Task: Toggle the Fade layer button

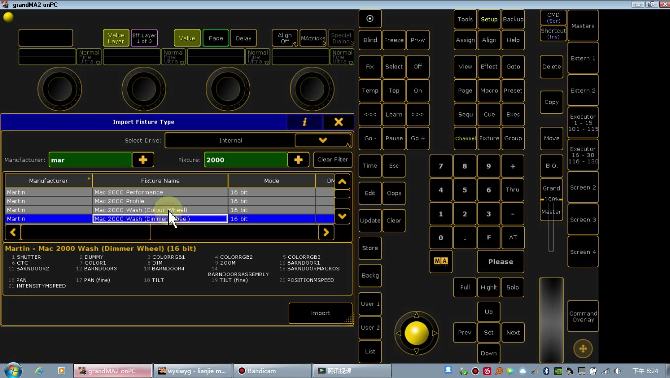Action: [216, 38]
